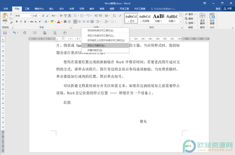The width and height of the screenshot is (235, 155).
Task: Click the Paste (粘贴) clipboard icon
Action: tap(5, 16)
